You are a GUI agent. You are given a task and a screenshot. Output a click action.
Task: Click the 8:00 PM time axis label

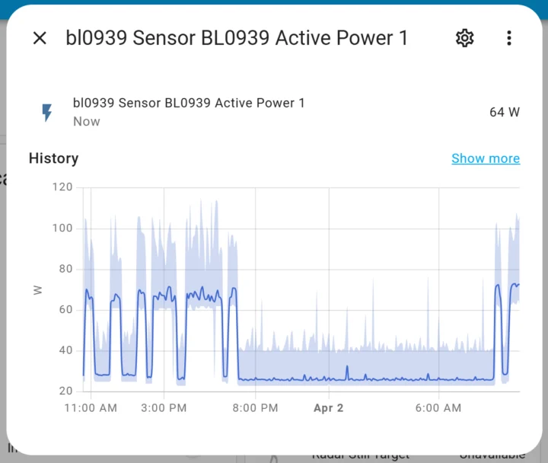pyautogui.click(x=255, y=408)
